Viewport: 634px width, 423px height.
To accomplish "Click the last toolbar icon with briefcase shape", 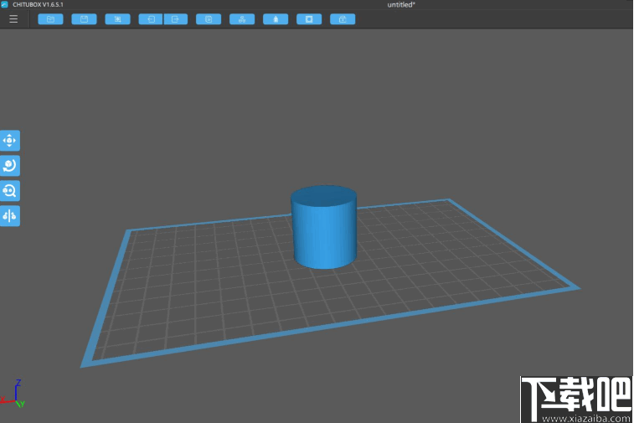I will (x=343, y=19).
